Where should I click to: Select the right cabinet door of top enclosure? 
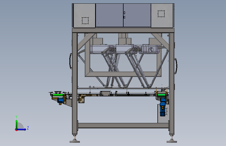click(137, 15)
